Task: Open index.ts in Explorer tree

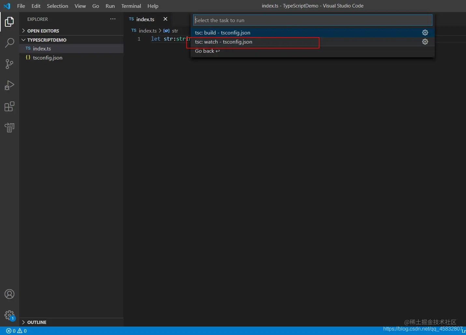Action: point(71,48)
